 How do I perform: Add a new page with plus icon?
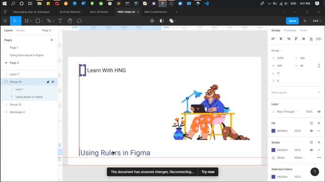(52, 40)
